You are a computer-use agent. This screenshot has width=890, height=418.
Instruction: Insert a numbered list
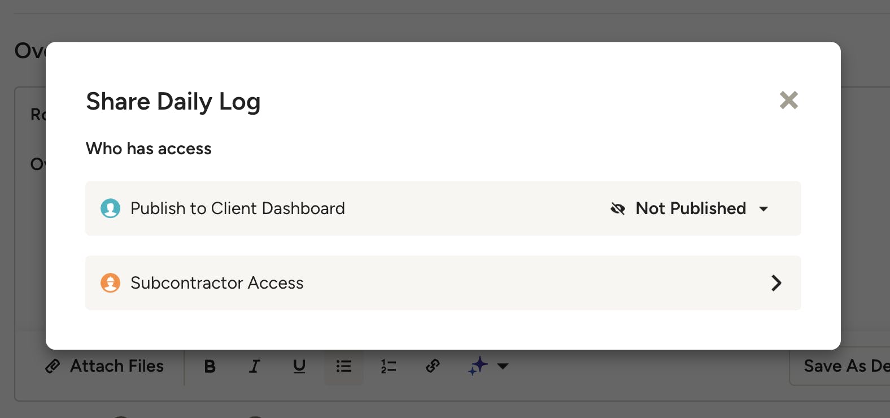(x=388, y=366)
